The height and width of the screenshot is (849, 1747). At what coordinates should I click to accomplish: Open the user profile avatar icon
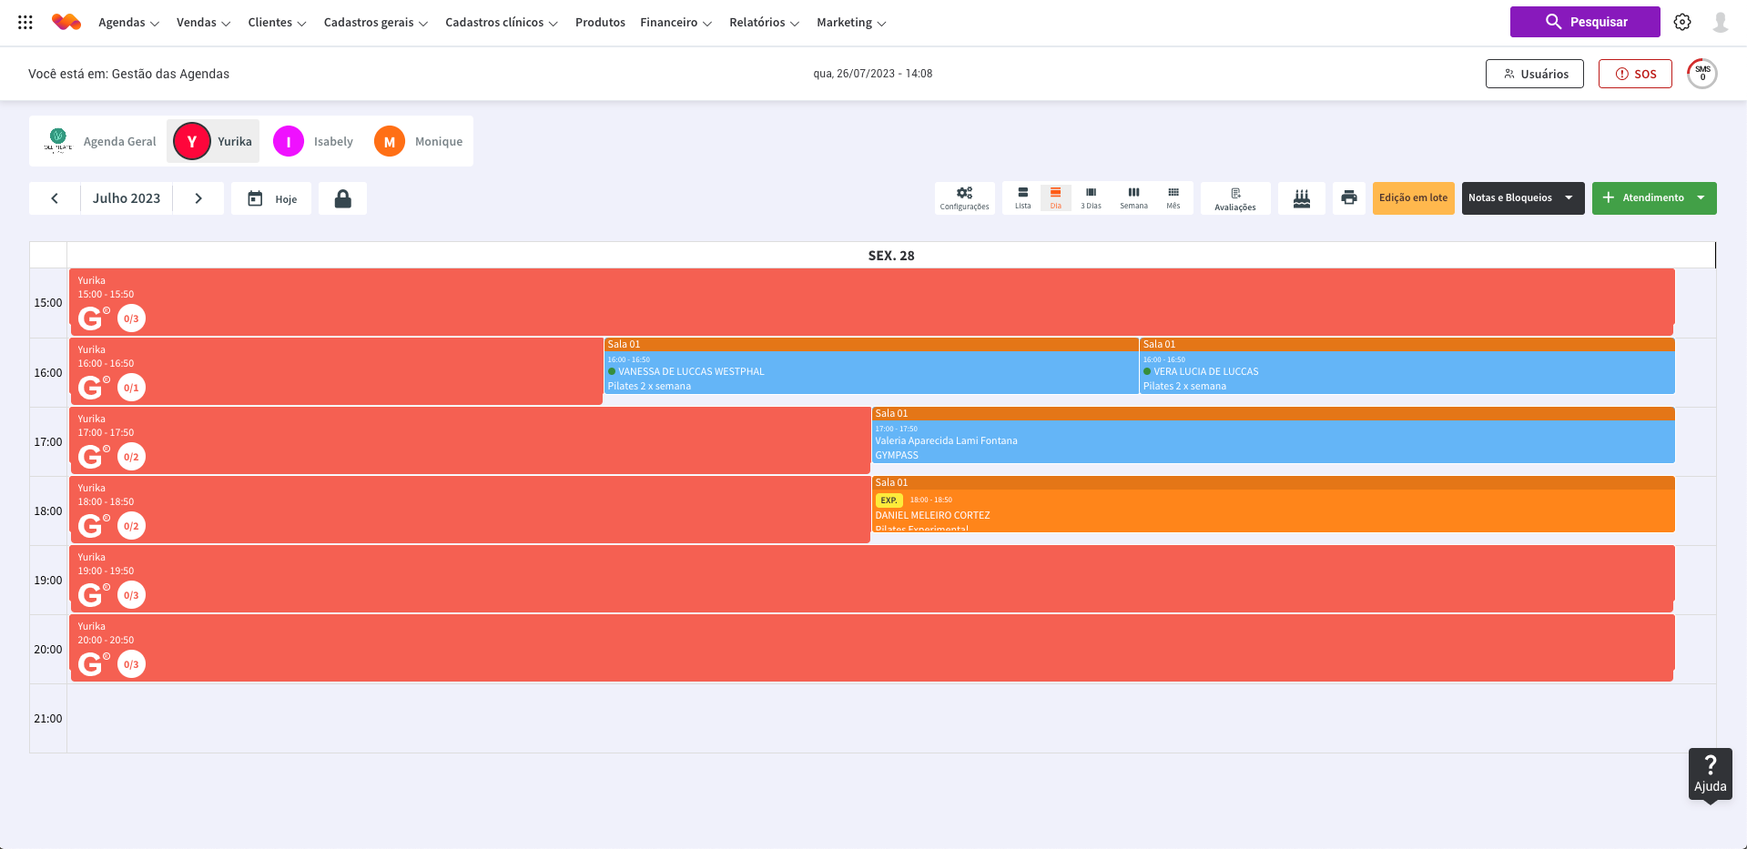pyautogui.click(x=1721, y=22)
